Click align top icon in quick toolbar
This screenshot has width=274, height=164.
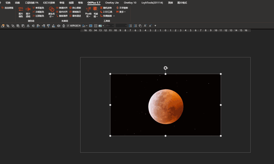pos(49,26)
